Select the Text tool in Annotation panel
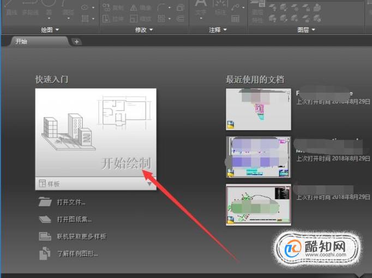The image size is (372, 278). (201, 9)
